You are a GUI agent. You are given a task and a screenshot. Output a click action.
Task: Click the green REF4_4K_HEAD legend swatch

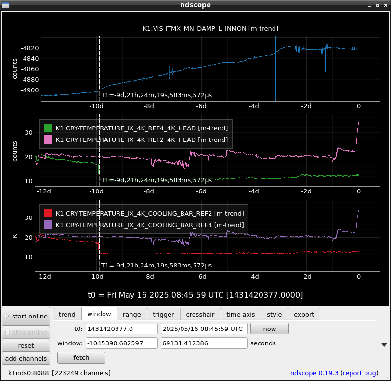point(48,128)
